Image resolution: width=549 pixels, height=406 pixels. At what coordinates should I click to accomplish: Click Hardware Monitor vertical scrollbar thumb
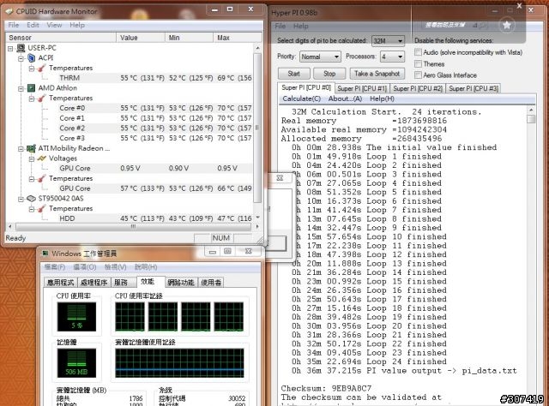pyautogui.click(x=257, y=128)
